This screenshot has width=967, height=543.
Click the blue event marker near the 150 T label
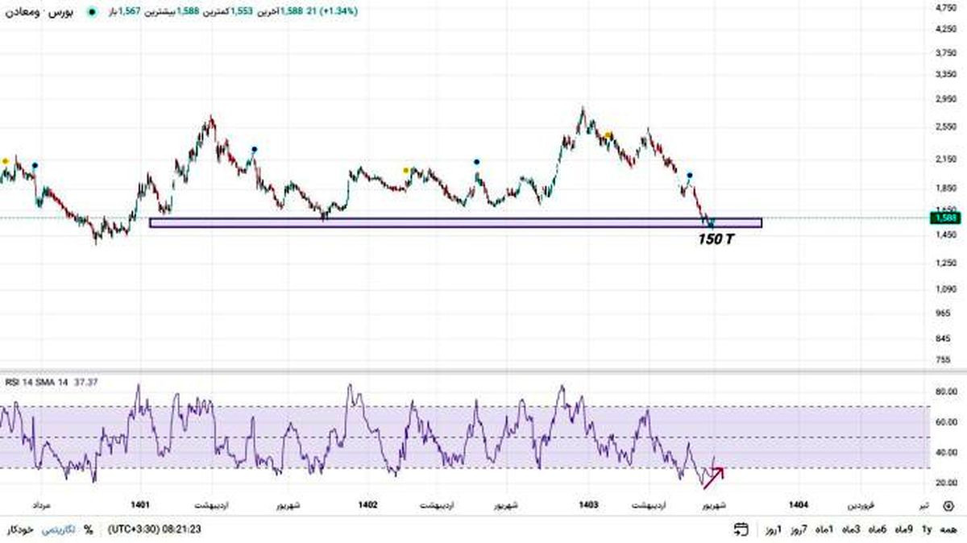point(689,175)
